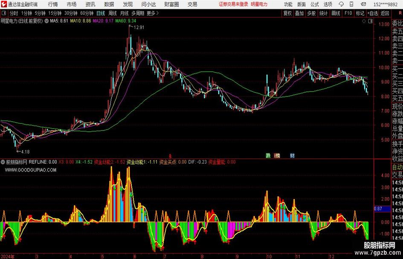Open the mobile phone icon
403x259 pixels.
point(351,4)
